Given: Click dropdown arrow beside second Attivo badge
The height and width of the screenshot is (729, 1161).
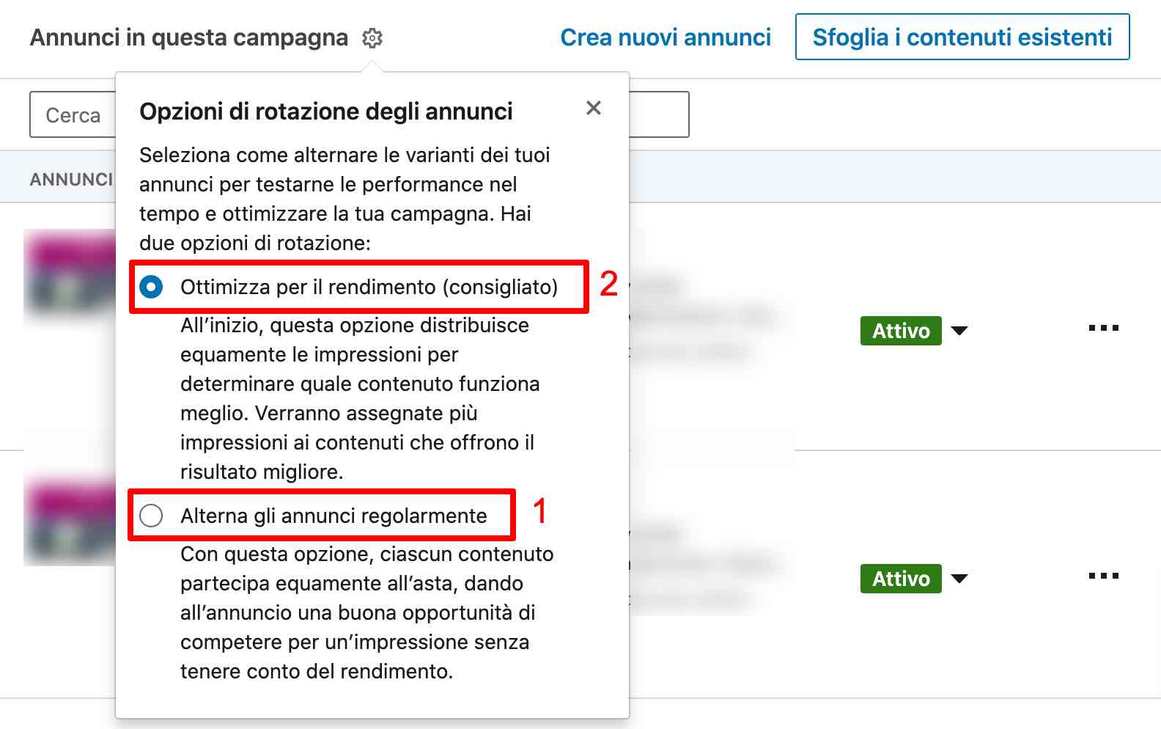Looking at the screenshot, I should (959, 579).
